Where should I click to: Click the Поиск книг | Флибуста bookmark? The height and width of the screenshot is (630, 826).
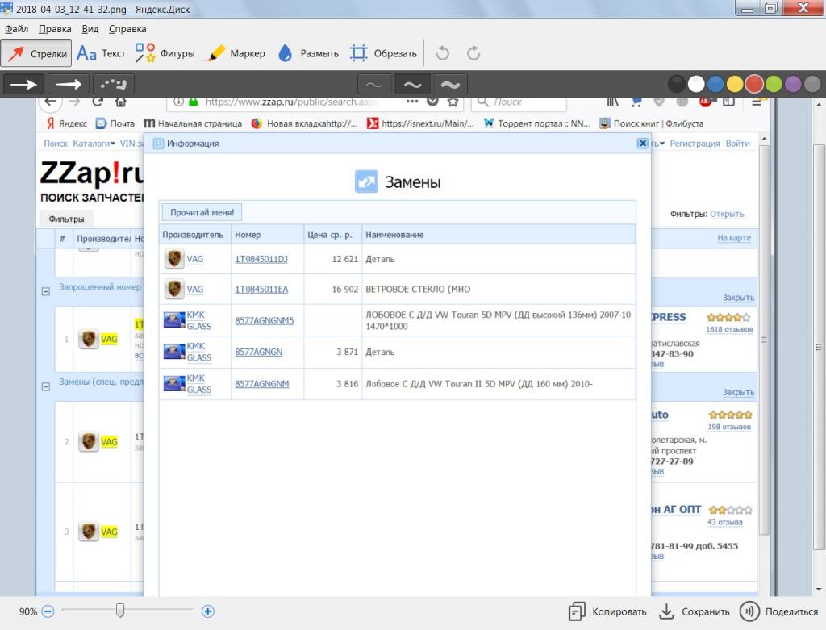(652, 123)
